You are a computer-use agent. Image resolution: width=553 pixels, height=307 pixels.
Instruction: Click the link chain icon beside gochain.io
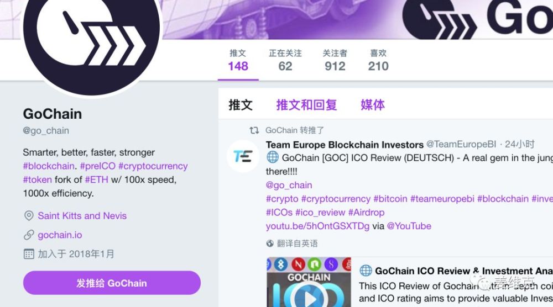point(29,235)
